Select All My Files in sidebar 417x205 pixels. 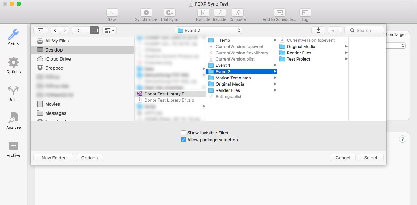coord(82,41)
